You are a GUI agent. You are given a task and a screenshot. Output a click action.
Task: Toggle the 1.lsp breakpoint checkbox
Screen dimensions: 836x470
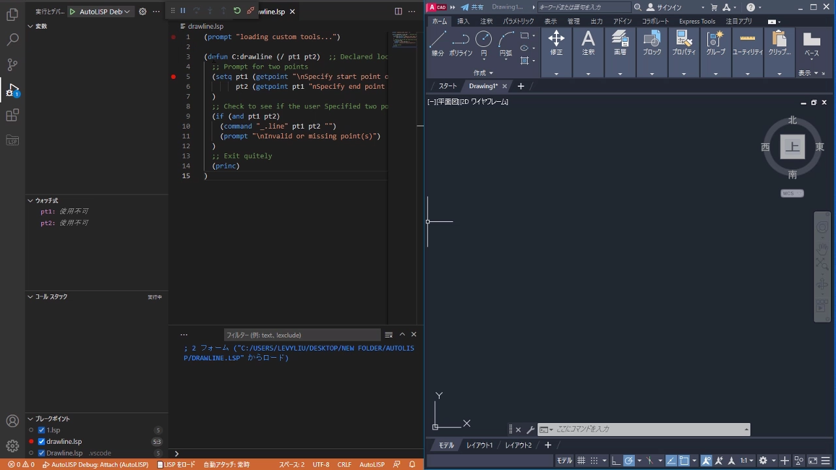point(42,430)
